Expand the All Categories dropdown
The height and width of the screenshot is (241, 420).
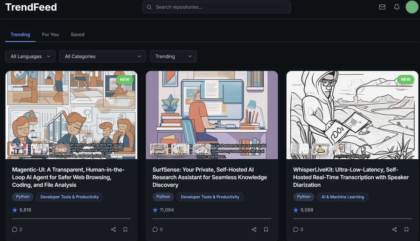(x=102, y=57)
